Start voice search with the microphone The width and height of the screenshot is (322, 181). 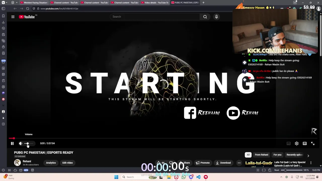(216, 17)
